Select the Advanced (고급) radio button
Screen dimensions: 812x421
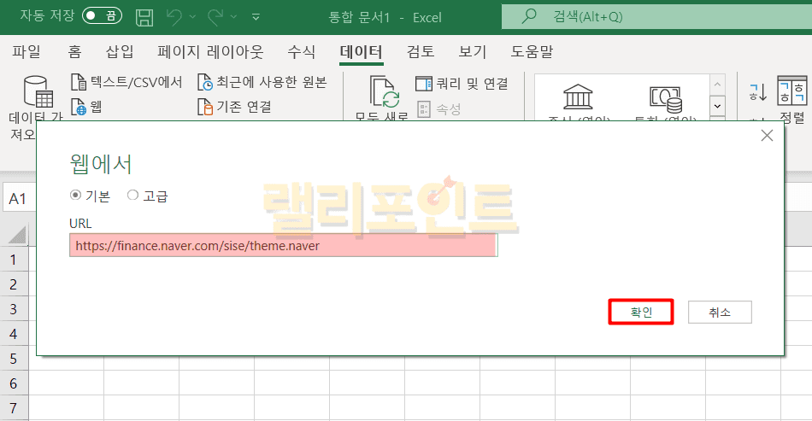(x=132, y=196)
